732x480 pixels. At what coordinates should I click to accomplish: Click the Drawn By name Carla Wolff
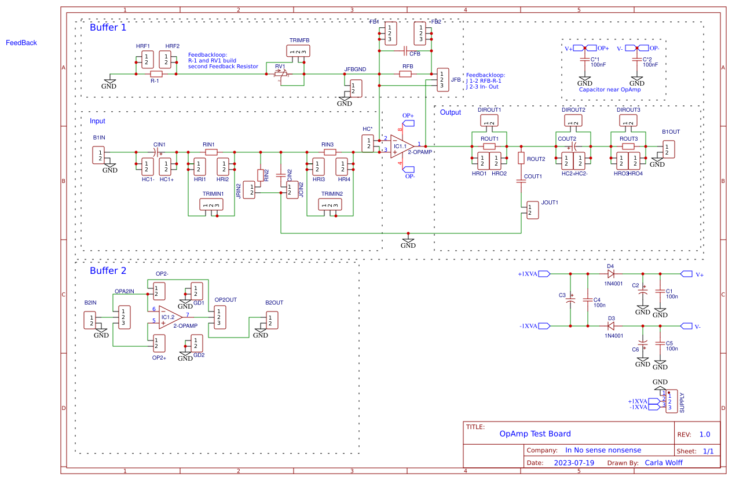pyautogui.click(x=664, y=462)
